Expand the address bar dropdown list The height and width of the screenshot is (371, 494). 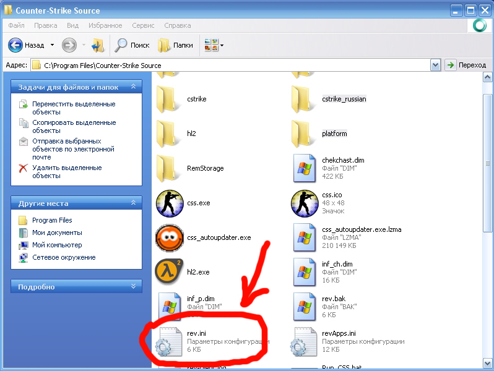[x=435, y=65]
